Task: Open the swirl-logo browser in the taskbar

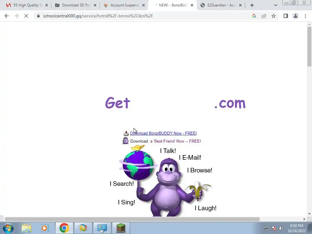Action: (x=83, y=228)
